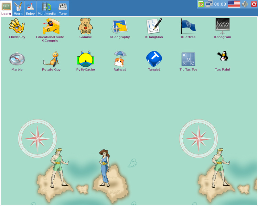Launch the Tanglet blue dice icon

[x=154, y=59]
